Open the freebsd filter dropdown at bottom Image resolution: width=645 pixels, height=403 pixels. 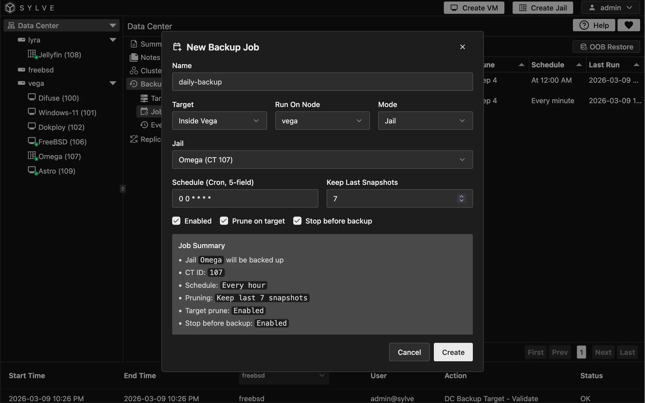point(283,376)
